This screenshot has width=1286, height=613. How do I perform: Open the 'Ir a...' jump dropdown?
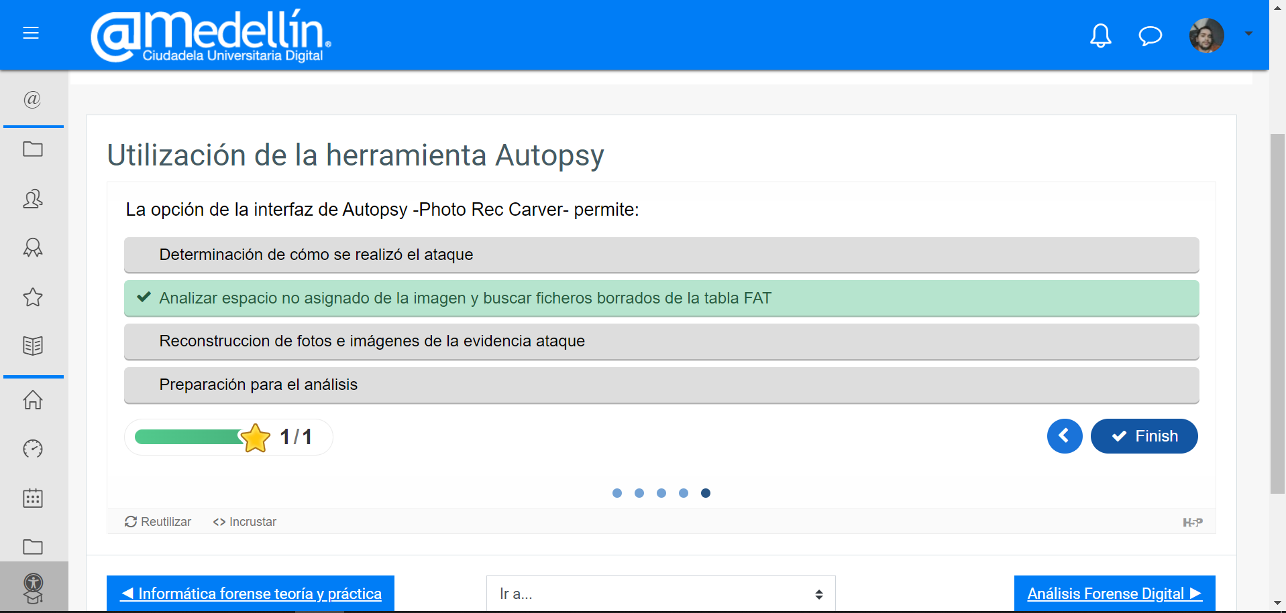[x=661, y=594]
